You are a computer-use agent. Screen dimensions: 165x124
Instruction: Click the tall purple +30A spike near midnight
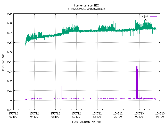(x=137, y=82)
